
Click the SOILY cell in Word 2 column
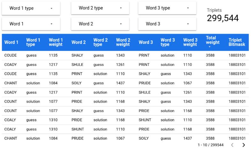pos(77,83)
